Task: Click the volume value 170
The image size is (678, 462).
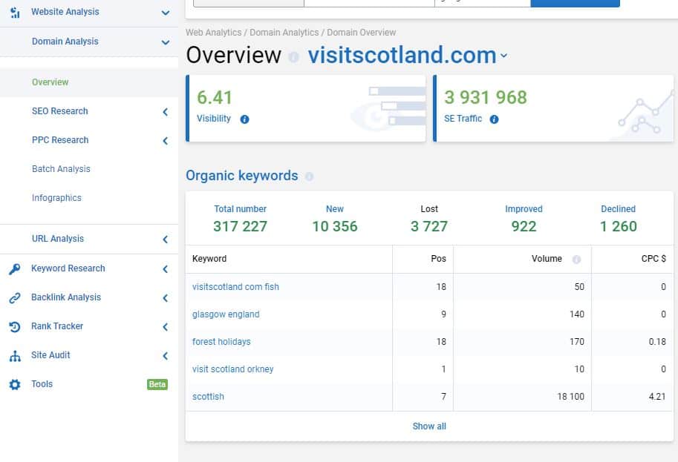Action: [x=577, y=342]
